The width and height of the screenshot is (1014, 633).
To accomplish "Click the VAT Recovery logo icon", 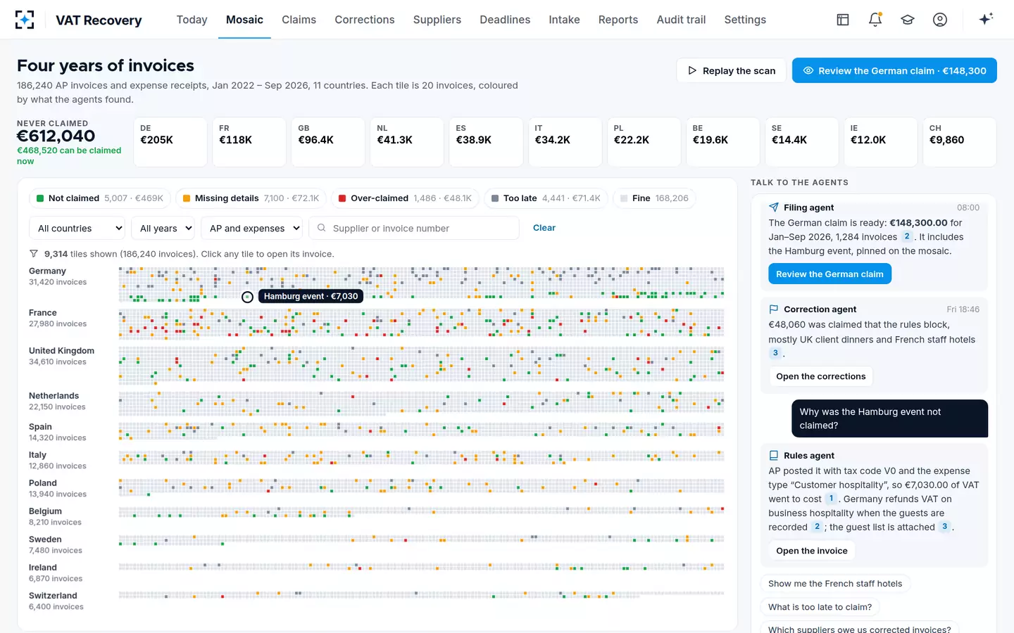I will 25,20.
